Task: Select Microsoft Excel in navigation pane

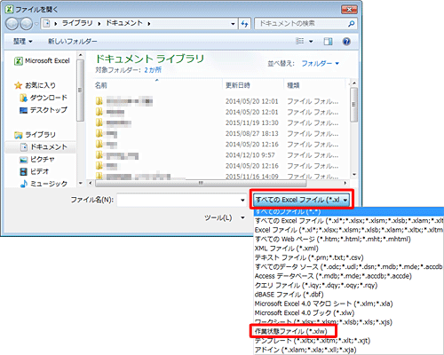Action: coord(42,61)
